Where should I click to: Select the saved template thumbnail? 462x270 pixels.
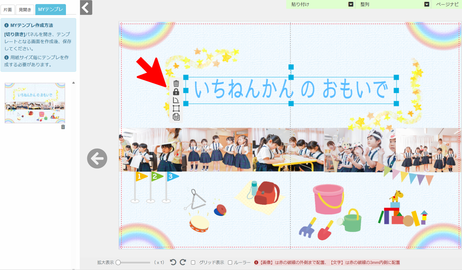click(x=35, y=103)
